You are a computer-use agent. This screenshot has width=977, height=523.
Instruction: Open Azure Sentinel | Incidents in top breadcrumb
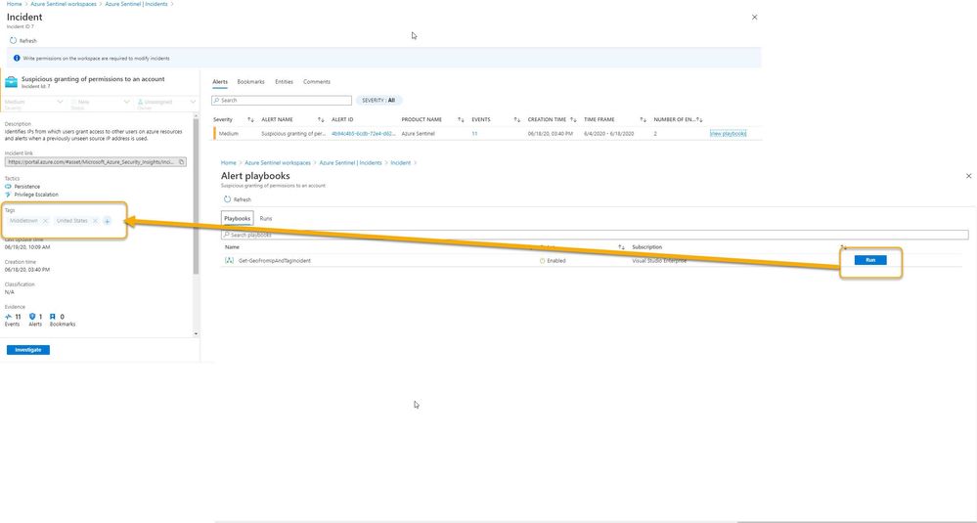(x=136, y=4)
